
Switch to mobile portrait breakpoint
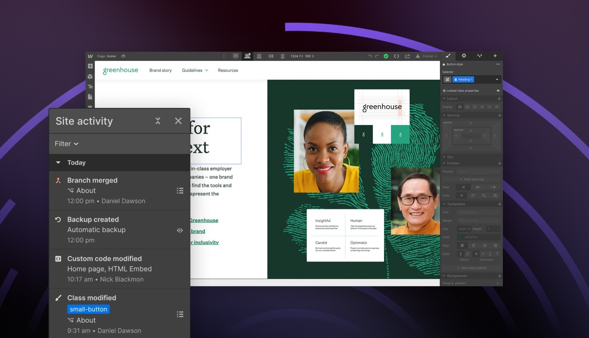[x=283, y=56]
